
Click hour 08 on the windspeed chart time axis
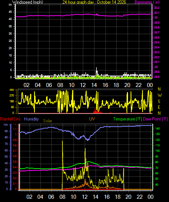tap(60, 85)
